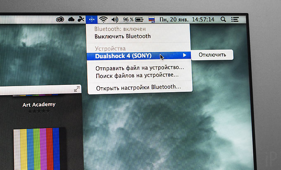
Task: Open the volume control icon
Action: click(115, 19)
